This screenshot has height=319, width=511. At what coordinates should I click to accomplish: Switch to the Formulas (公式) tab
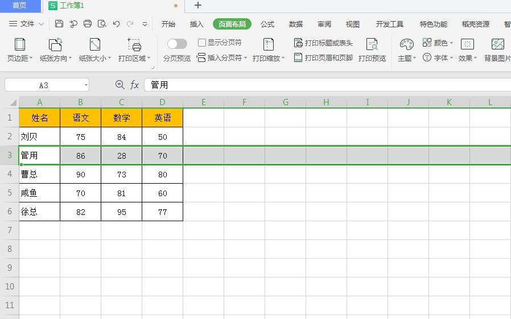click(267, 24)
